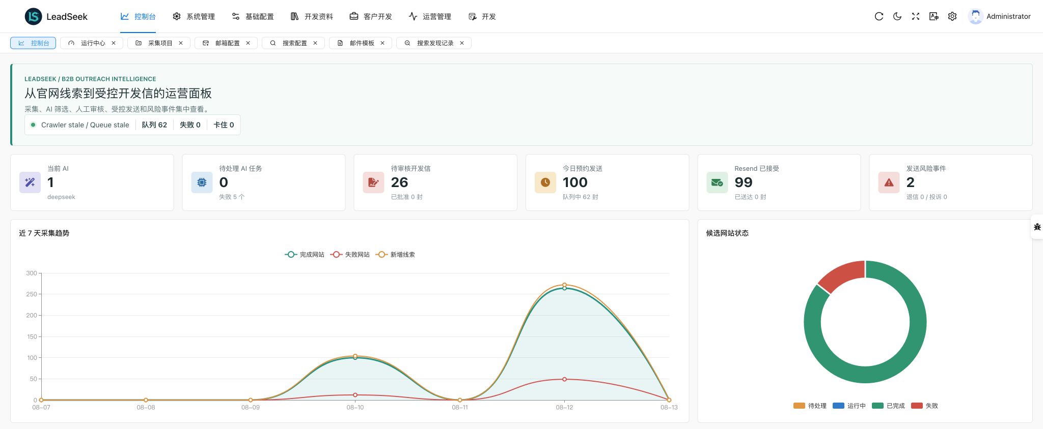
Task: Click the 当前 AI magic wand icon
Action: 30,182
